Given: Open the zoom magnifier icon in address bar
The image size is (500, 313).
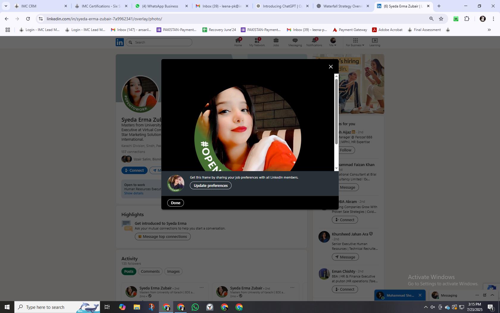Looking at the screenshot, I should coord(431,19).
